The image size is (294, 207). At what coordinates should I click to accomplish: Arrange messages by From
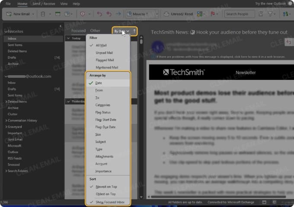(x=108, y=90)
